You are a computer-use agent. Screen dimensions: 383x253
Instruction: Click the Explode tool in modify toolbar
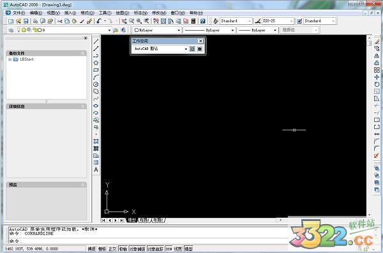coord(377,156)
